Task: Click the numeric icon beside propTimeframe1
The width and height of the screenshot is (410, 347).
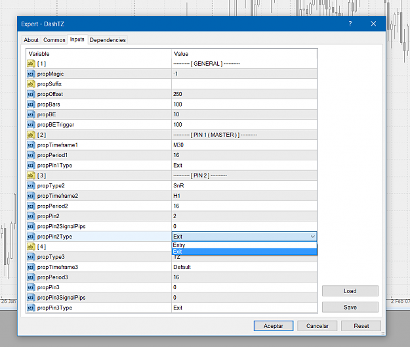Action: click(x=31, y=145)
